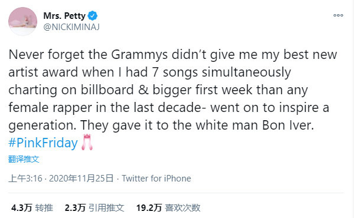Open the tweet's three-dot more options menu
Image resolution: width=354 pixels, height=218 pixels.
[x=338, y=15]
